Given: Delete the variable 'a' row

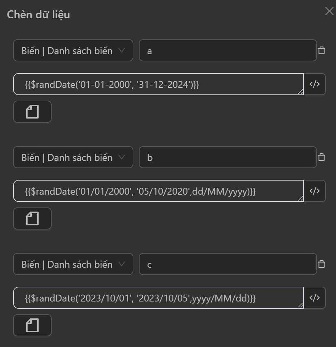Looking at the screenshot, I should click(322, 51).
